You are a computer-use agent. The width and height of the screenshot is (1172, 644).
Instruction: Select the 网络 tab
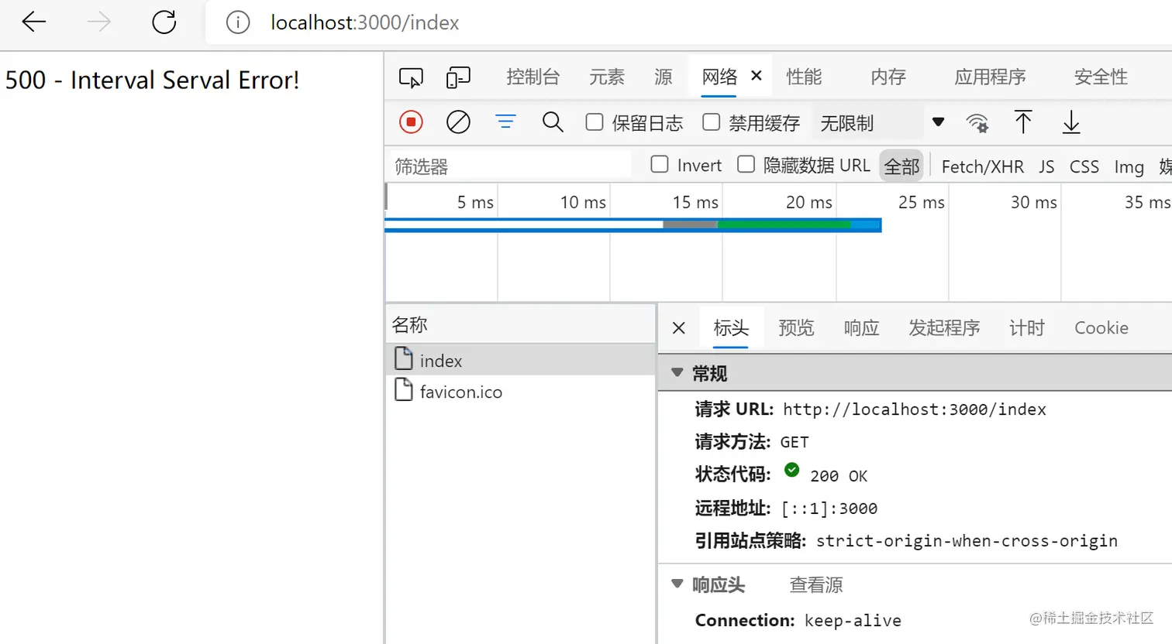(x=719, y=77)
